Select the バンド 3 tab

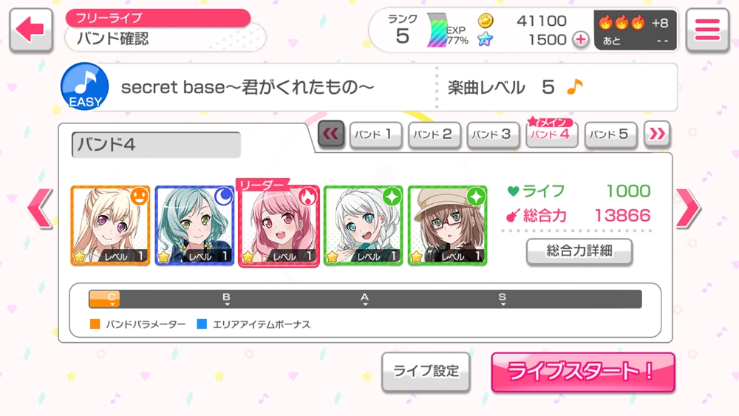click(x=493, y=135)
